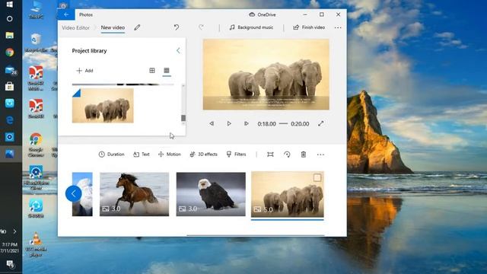
Task: Open This PC desktop icon
Action: [x=36, y=10]
